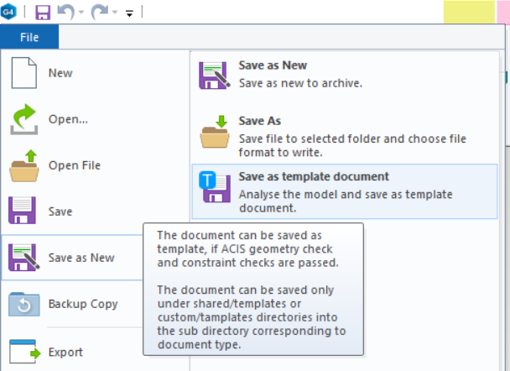Click the undo arrow icon
The width and height of the screenshot is (510, 371).
coord(66,13)
